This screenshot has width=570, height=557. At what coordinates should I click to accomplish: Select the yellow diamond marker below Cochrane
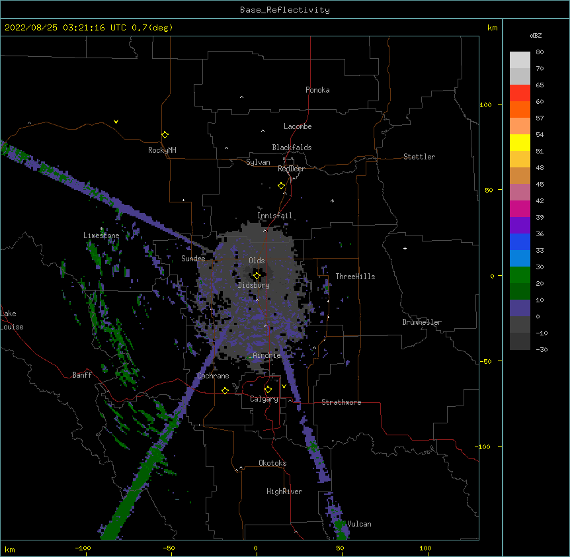pyautogui.click(x=225, y=390)
